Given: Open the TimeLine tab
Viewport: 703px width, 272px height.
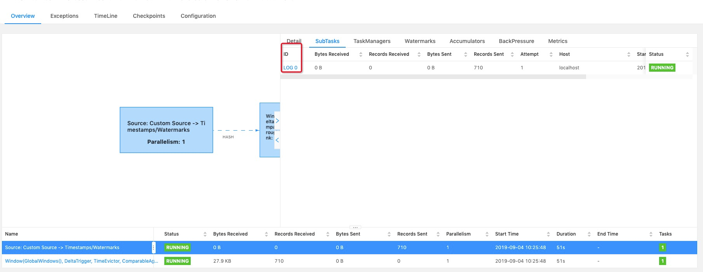Looking at the screenshot, I should coord(106,16).
